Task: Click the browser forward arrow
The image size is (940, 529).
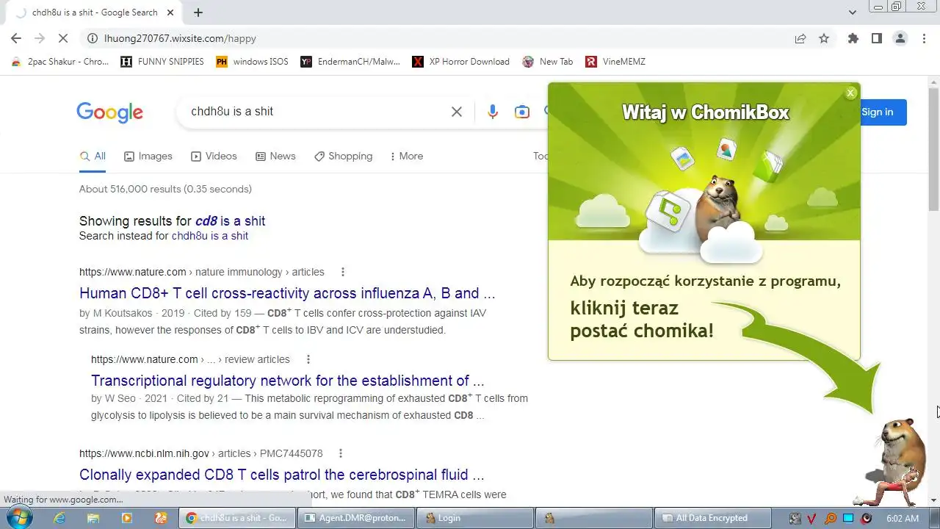Action: (x=40, y=38)
